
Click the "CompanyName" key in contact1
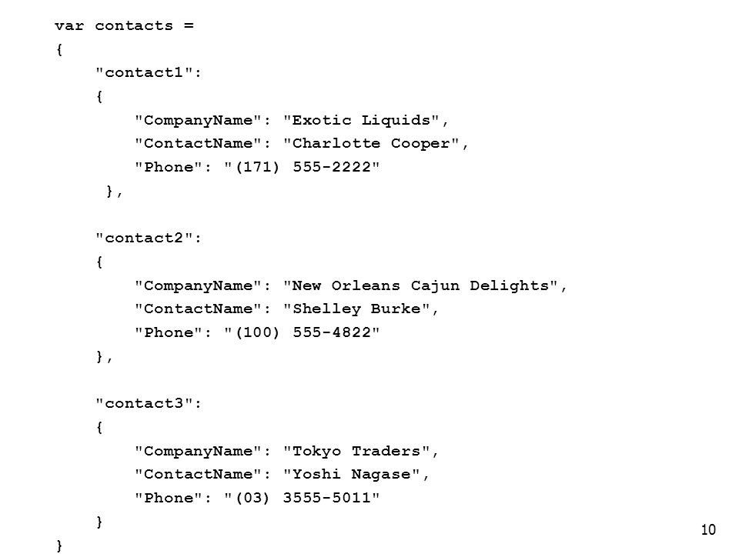tap(198, 121)
